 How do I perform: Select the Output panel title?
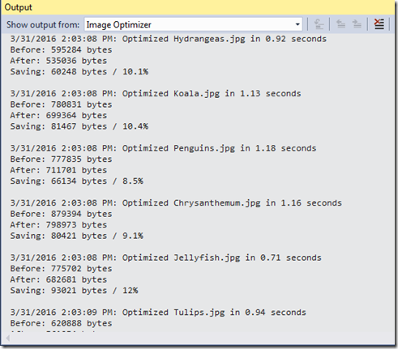[x=19, y=7]
